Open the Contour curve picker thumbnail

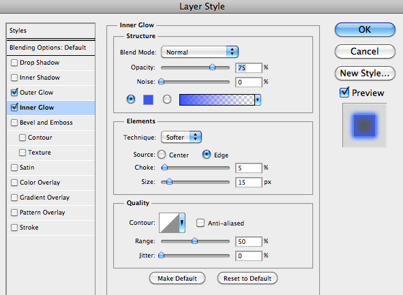point(169,223)
